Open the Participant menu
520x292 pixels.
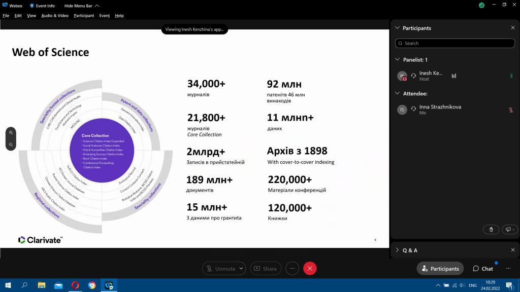point(84,16)
